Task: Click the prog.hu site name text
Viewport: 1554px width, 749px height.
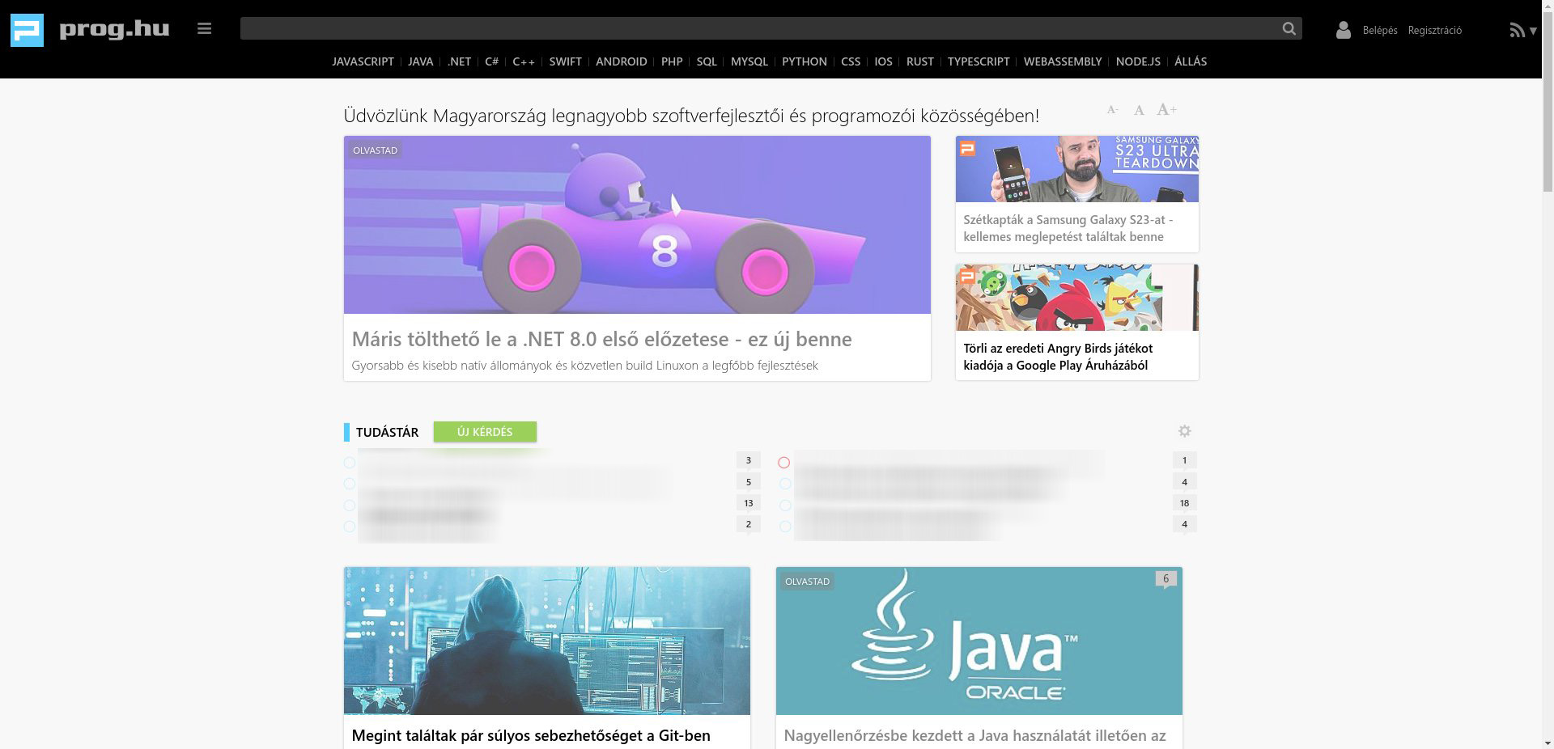Action: pyautogui.click(x=114, y=30)
